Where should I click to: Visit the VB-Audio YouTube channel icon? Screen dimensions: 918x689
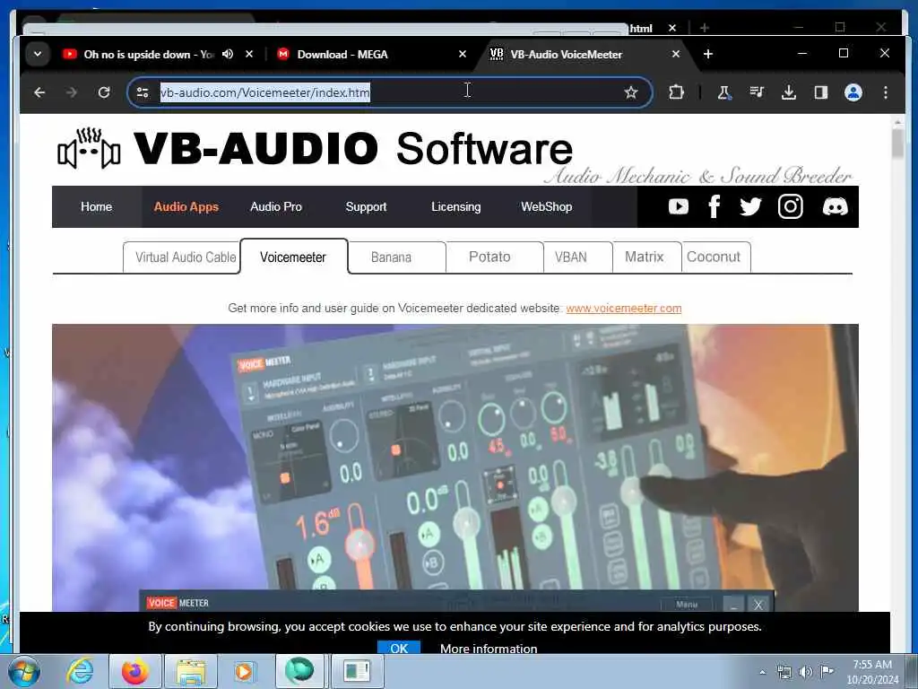(679, 207)
